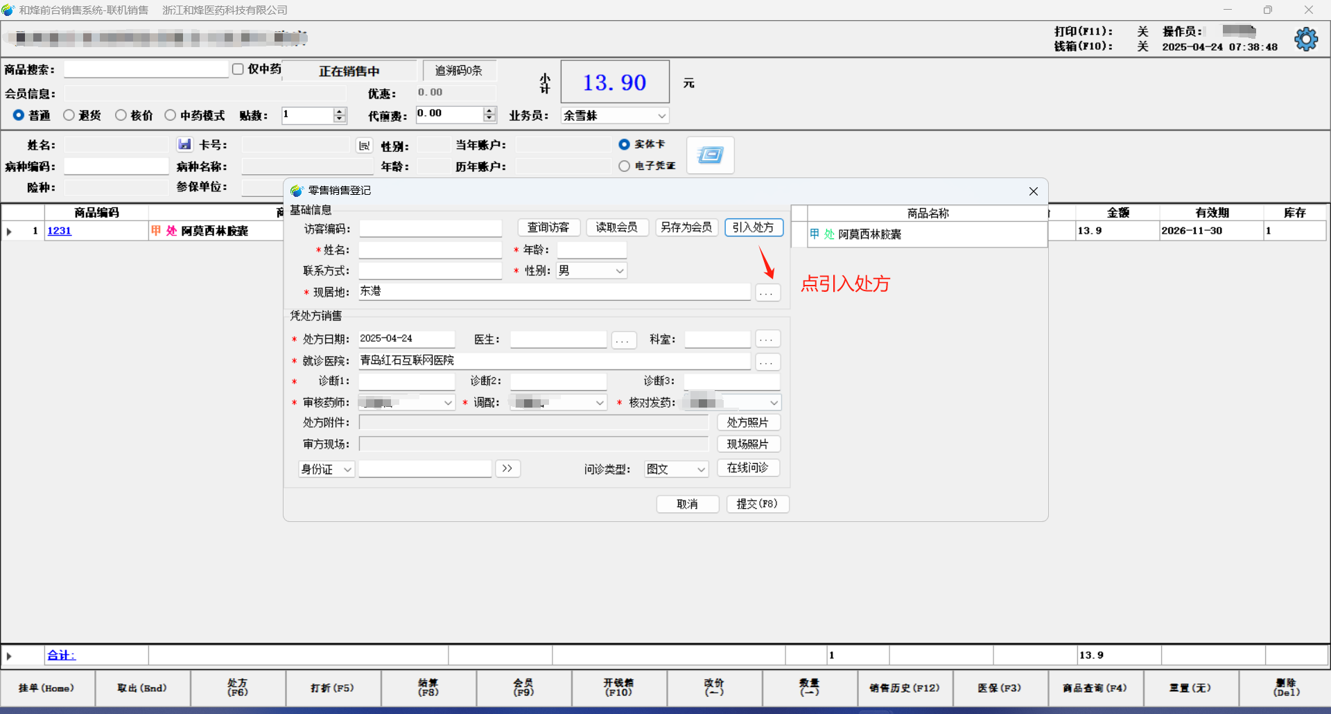Open the 业务员 dropdown
The width and height of the screenshot is (1331, 714).
pos(661,116)
